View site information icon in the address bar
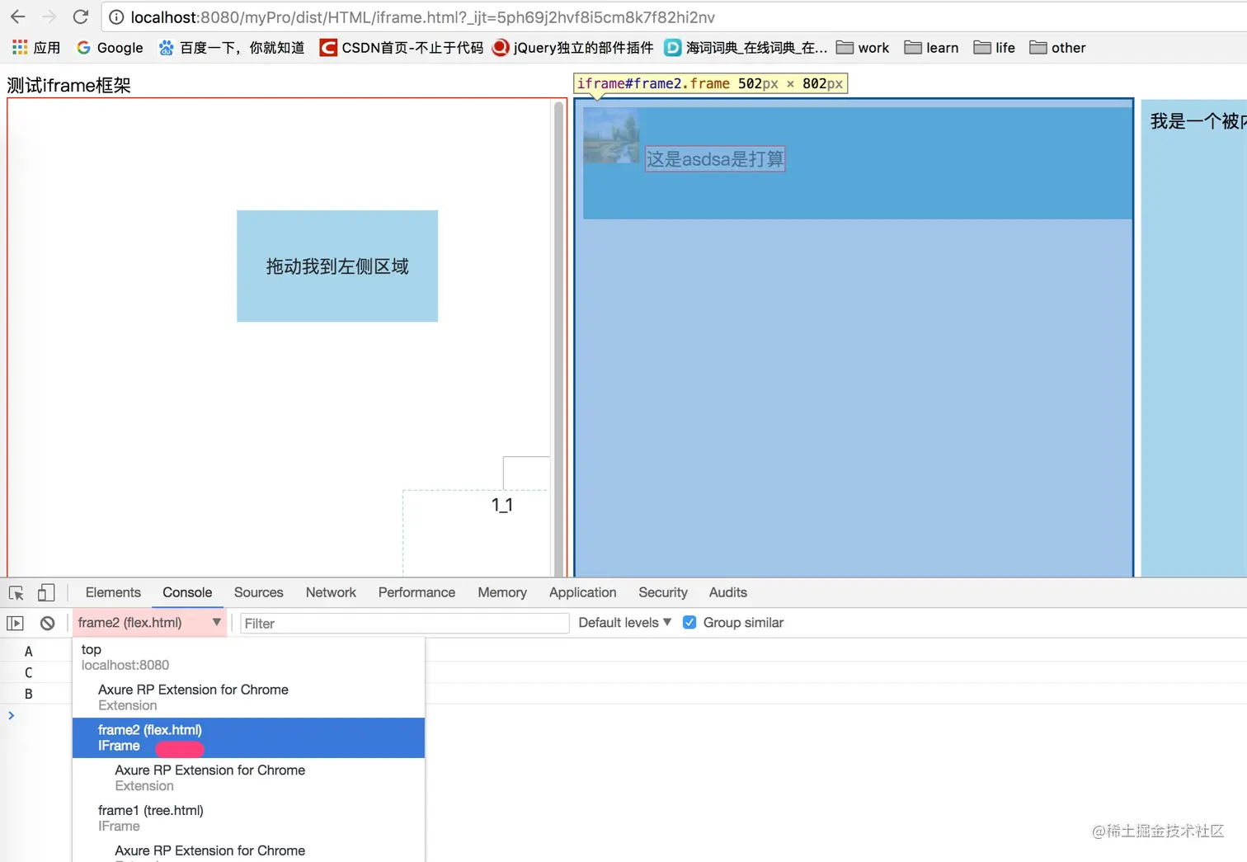Image resolution: width=1247 pixels, height=862 pixels. coord(116,17)
